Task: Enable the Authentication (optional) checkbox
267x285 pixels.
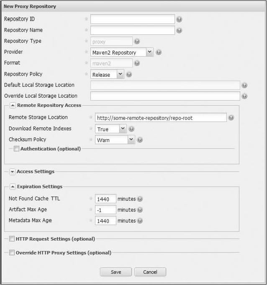Action: click(16, 149)
